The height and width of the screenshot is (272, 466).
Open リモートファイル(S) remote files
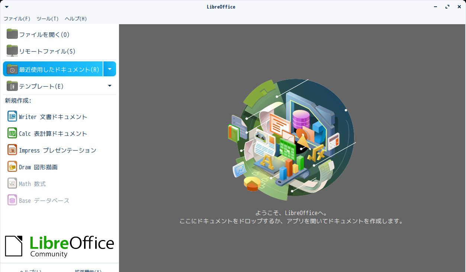60,51
